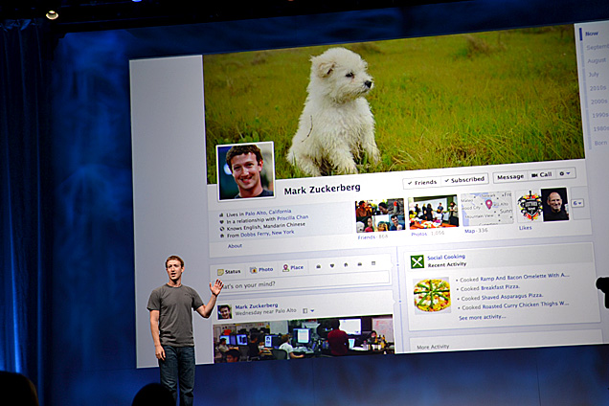
Task: Jump to 'Now' in the timeline navigator
Action: pyautogui.click(x=592, y=34)
